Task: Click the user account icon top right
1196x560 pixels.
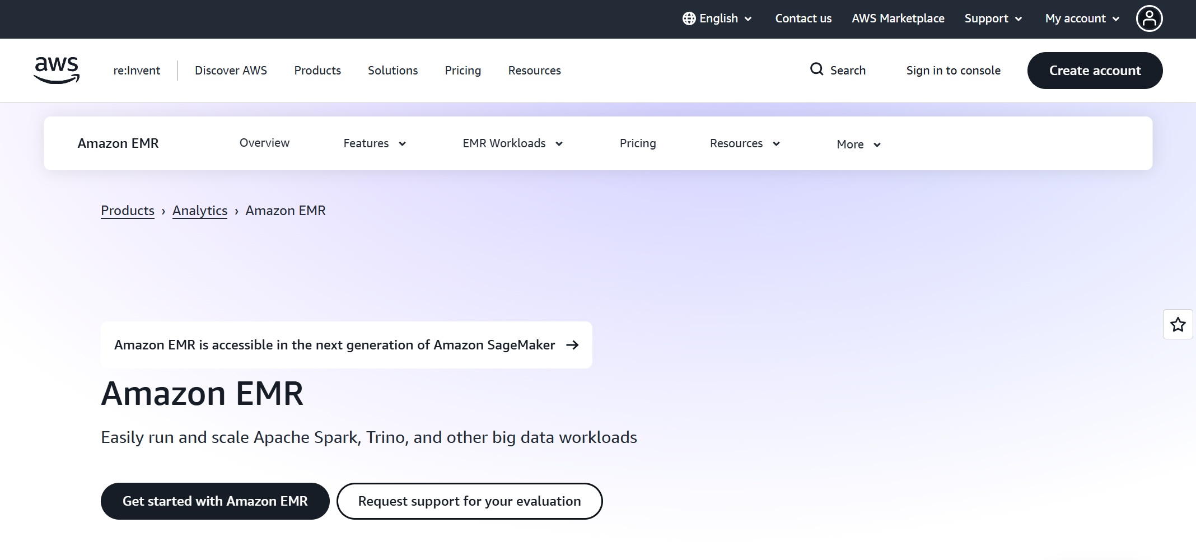Action: 1150,18
